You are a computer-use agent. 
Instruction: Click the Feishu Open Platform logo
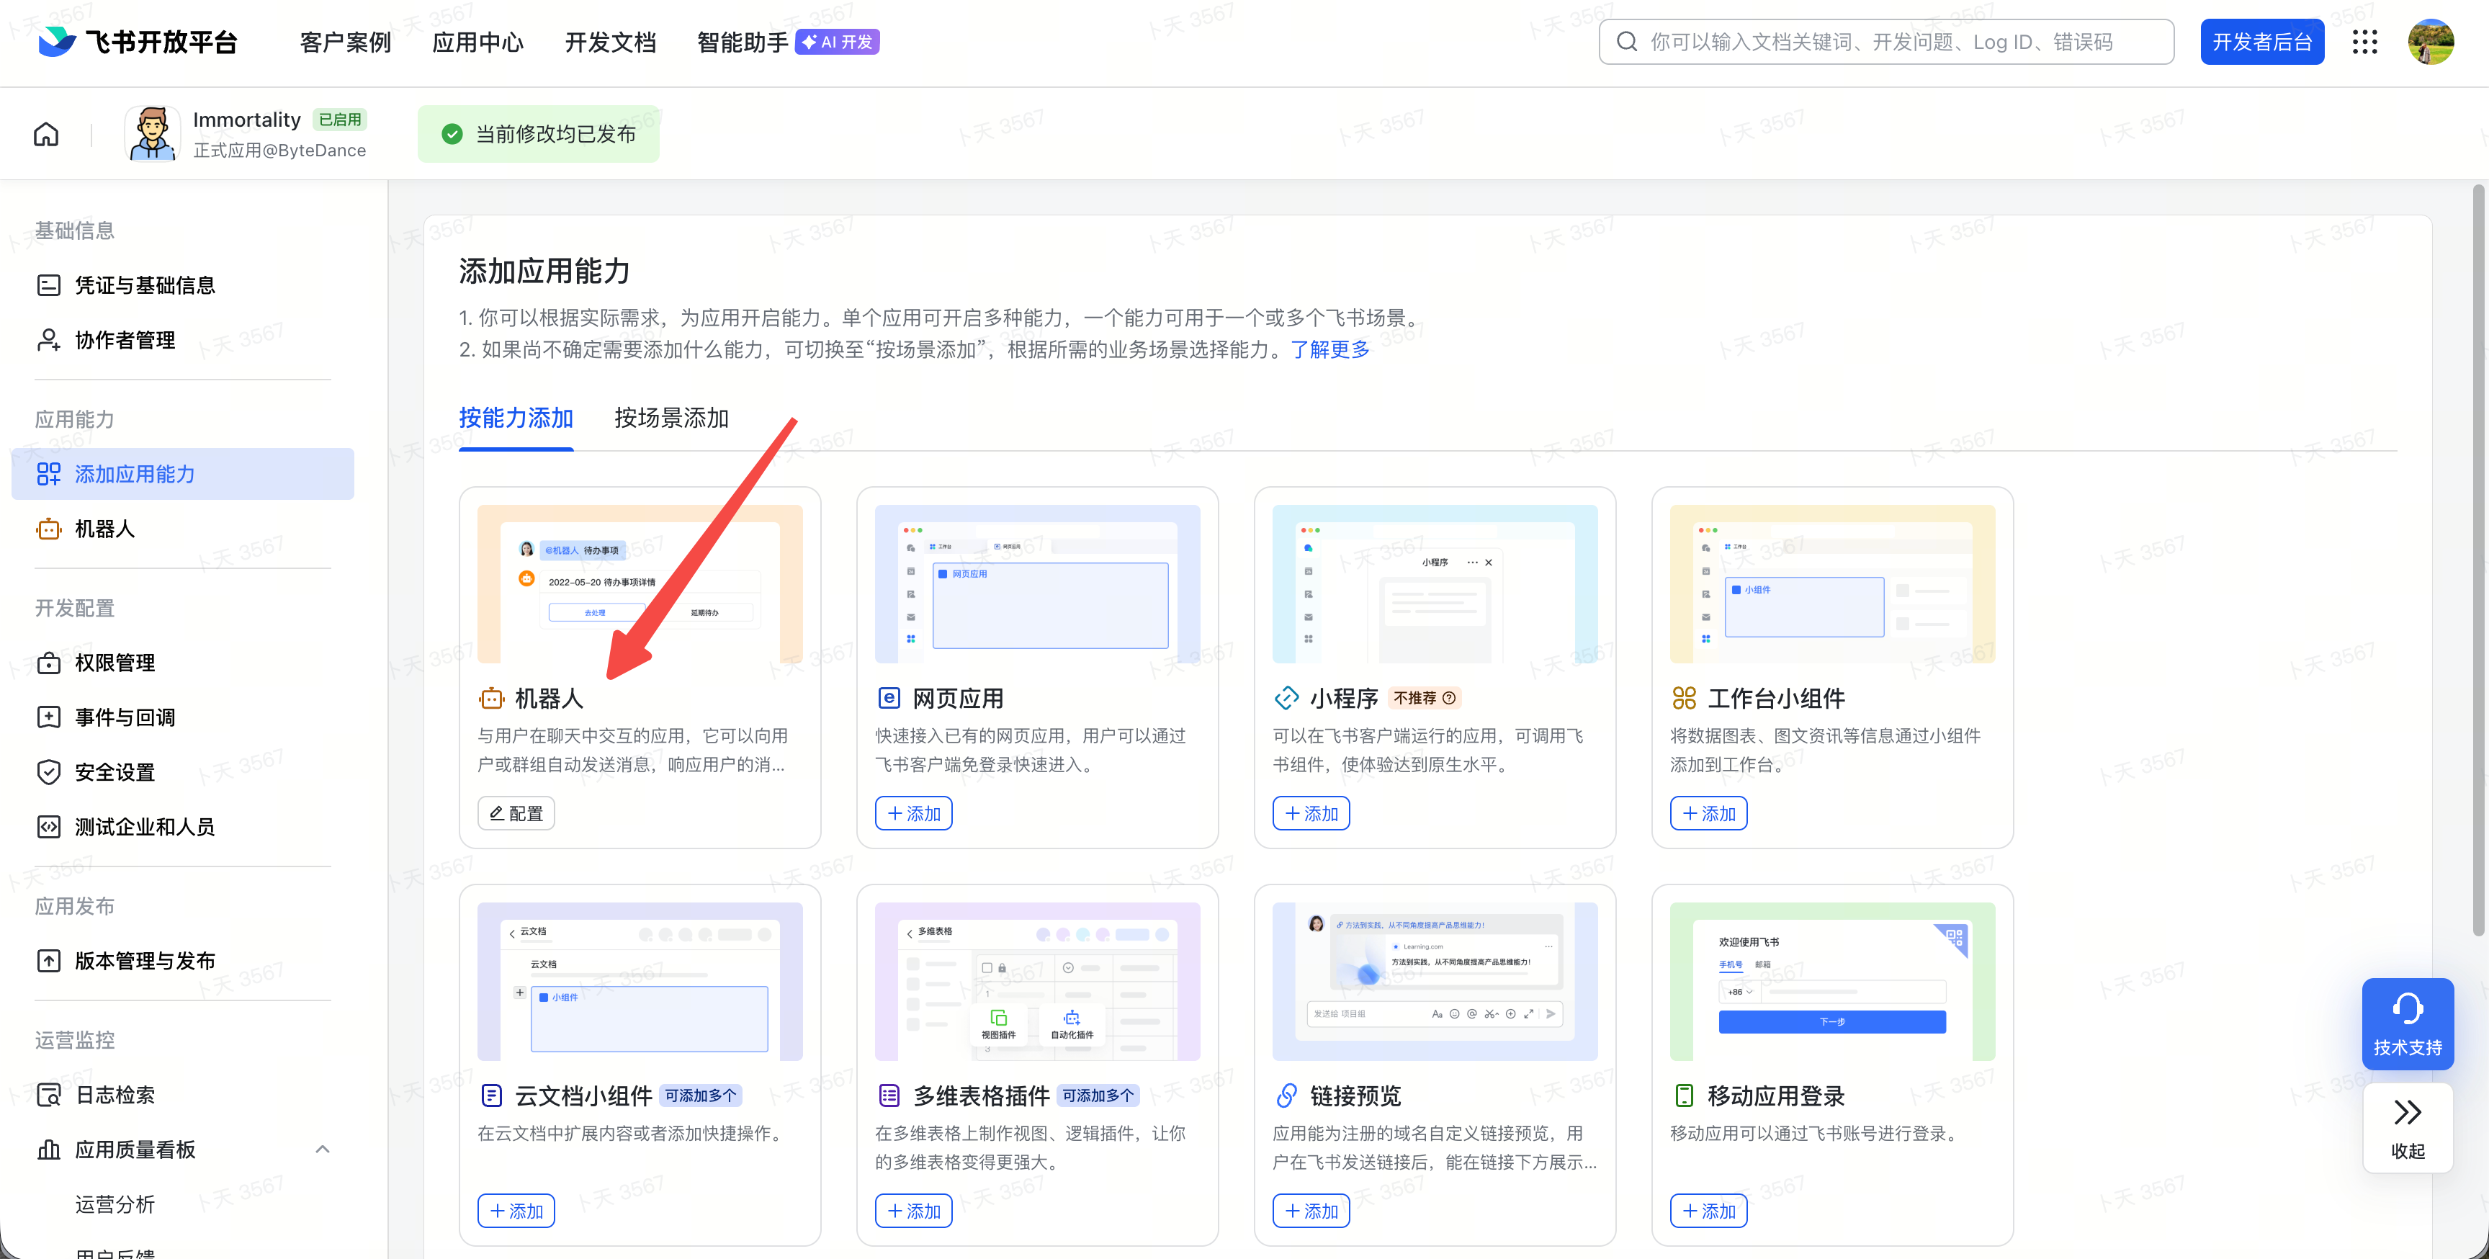(x=138, y=42)
